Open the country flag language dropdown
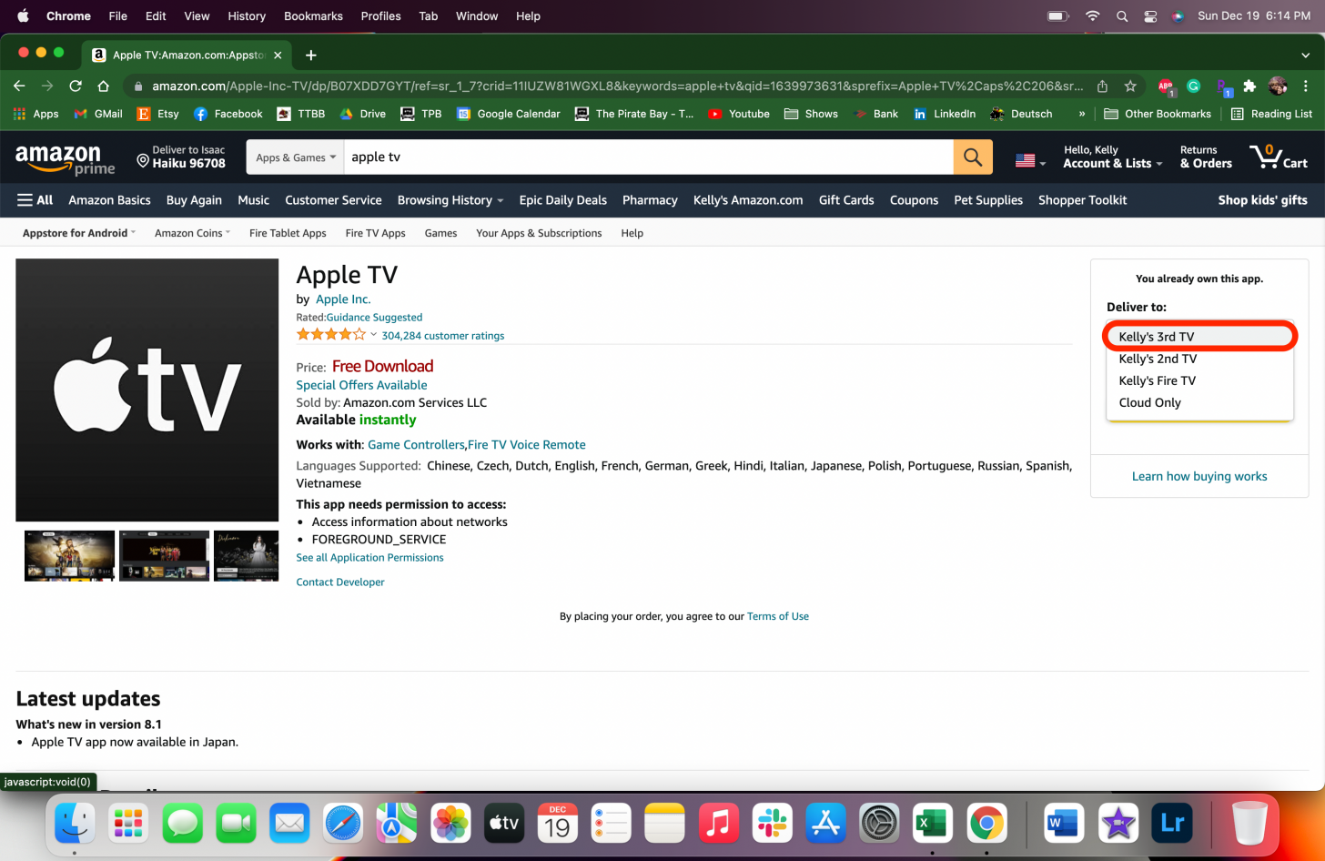Viewport: 1325px width, 861px height. [x=1030, y=160]
